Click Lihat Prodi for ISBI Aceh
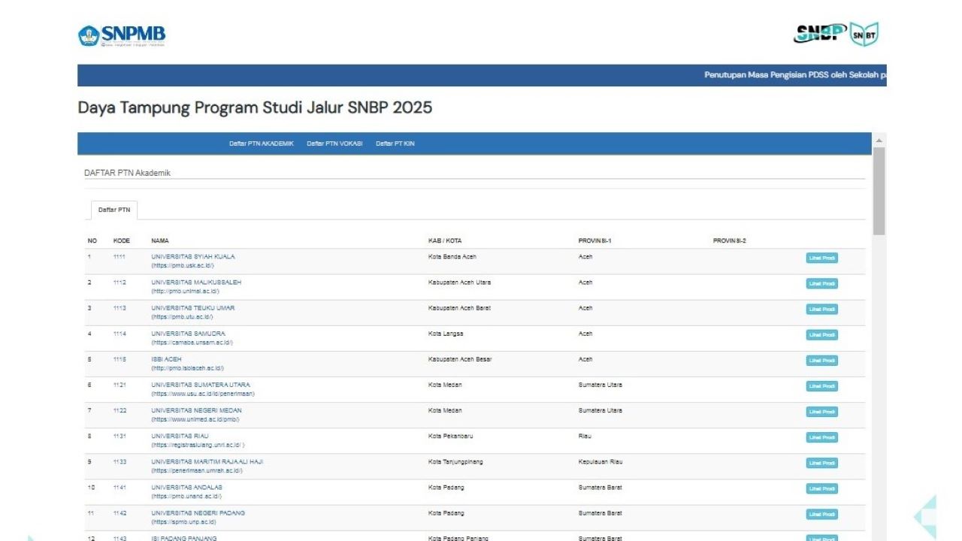Image resolution: width=962 pixels, height=541 pixels. pyautogui.click(x=822, y=360)
